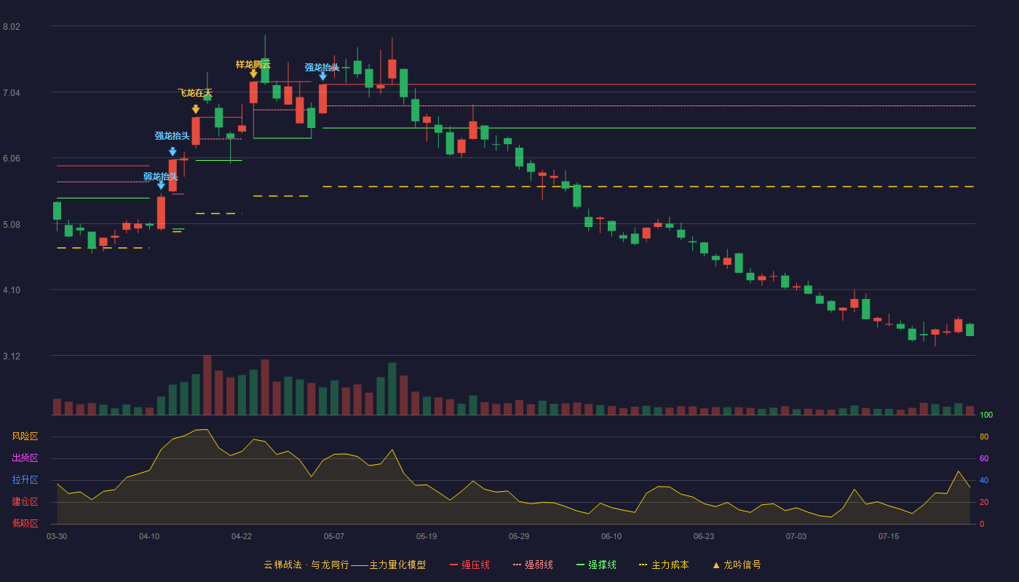Click the 6.06 price axis label
The image size is (1019, 582).
tap(12, 159)
